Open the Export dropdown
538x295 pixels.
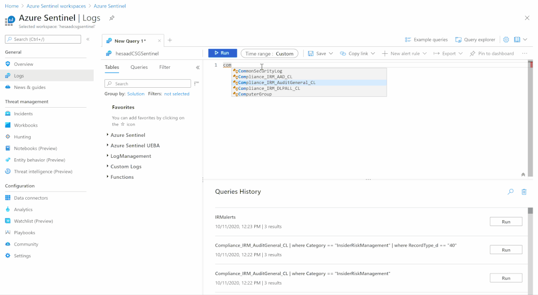448,53
